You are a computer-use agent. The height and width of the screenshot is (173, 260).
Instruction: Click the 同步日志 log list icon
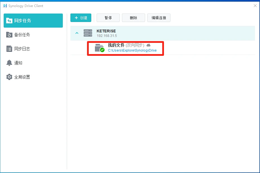9,49
